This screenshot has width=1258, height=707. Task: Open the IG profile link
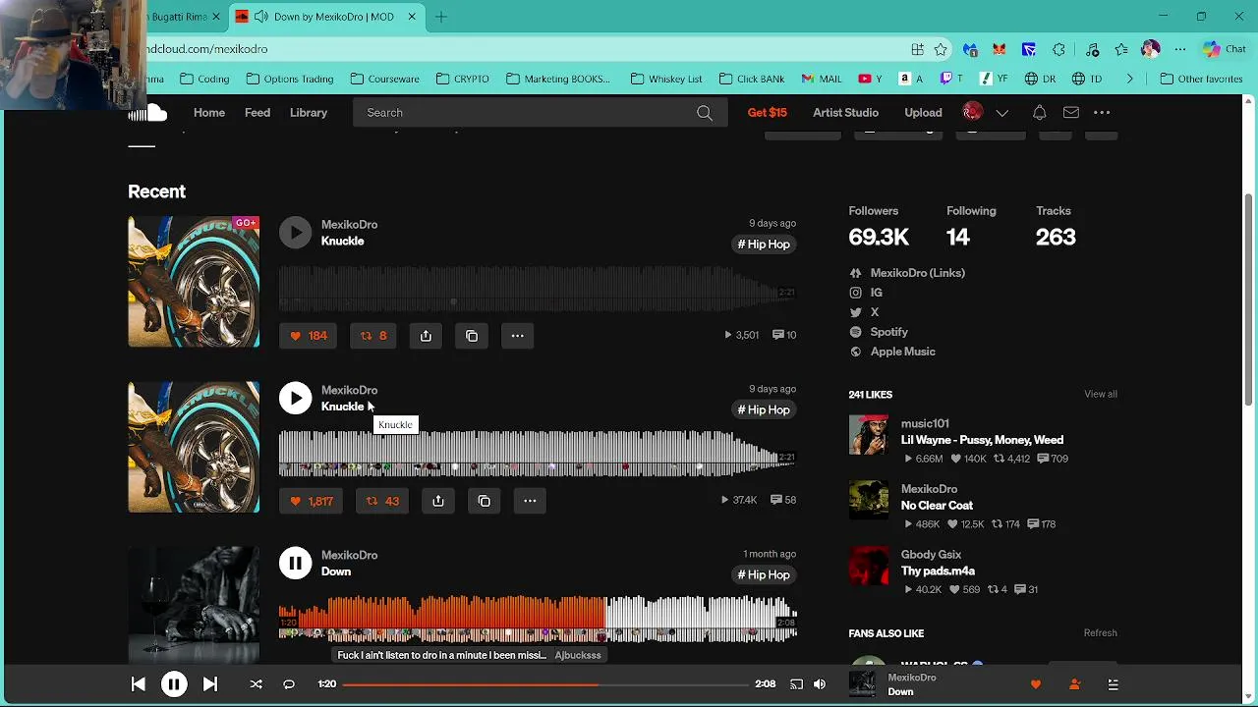click(x=877, y=293)
